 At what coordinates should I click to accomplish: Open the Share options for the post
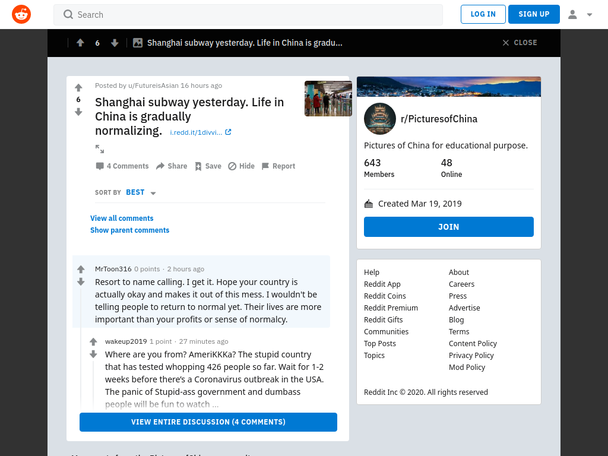(x=172, y=166)
